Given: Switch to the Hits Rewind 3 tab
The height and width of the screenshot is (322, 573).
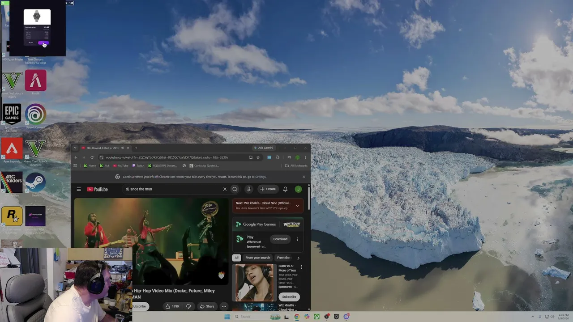Looking at the screenshot, I should pyautogui.click(x=106, y=148).
